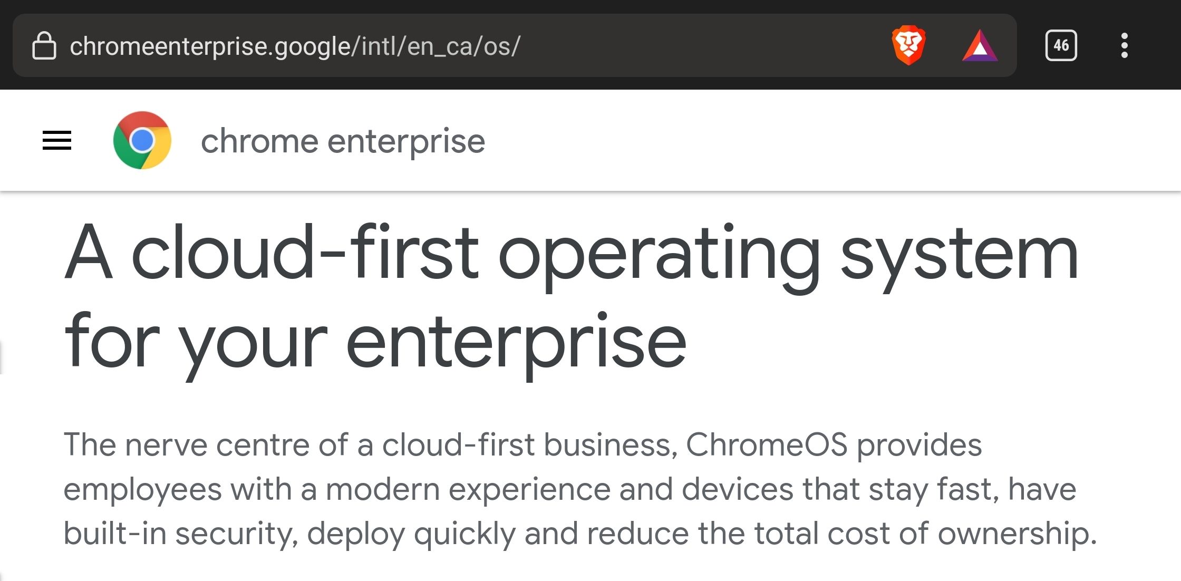Click the word "employees" in the paragraph
The image size is (1181, 581).
pos(142,489)
